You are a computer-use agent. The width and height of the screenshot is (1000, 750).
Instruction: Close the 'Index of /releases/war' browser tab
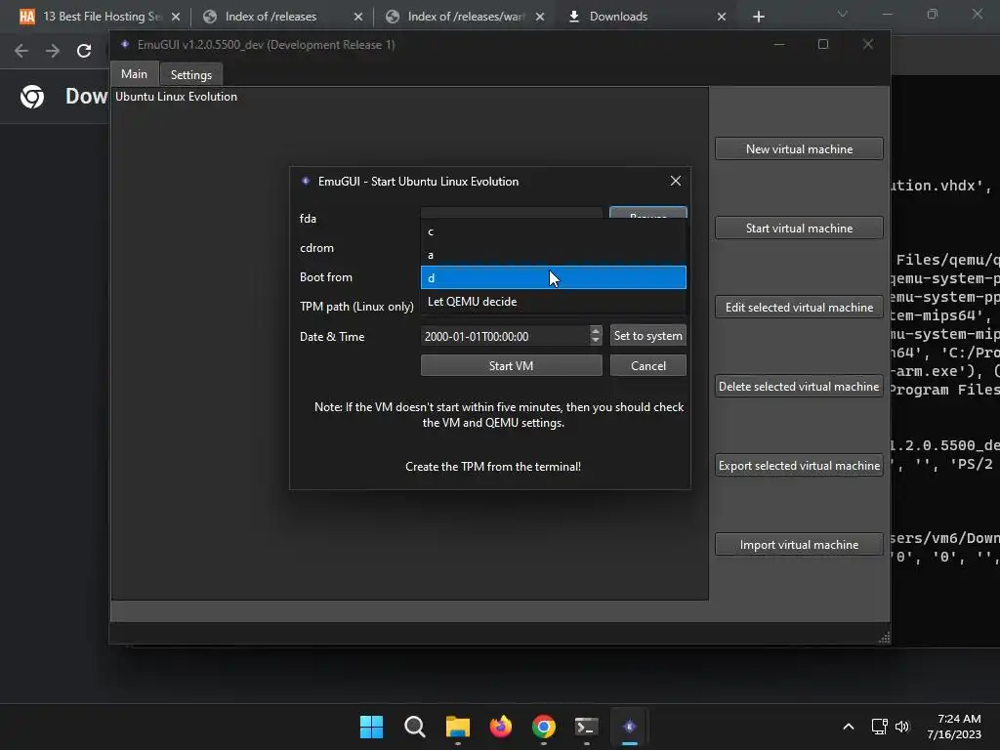point(539,17)
